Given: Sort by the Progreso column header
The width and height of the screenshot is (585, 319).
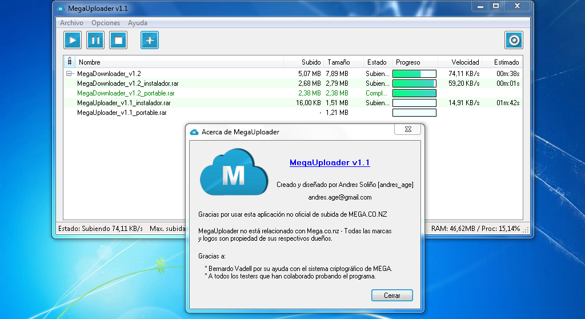Looking at the screenshot, I should click(415, 62).
